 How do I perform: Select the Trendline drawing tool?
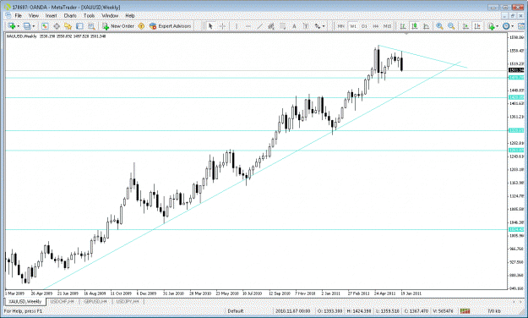point(259,26)
